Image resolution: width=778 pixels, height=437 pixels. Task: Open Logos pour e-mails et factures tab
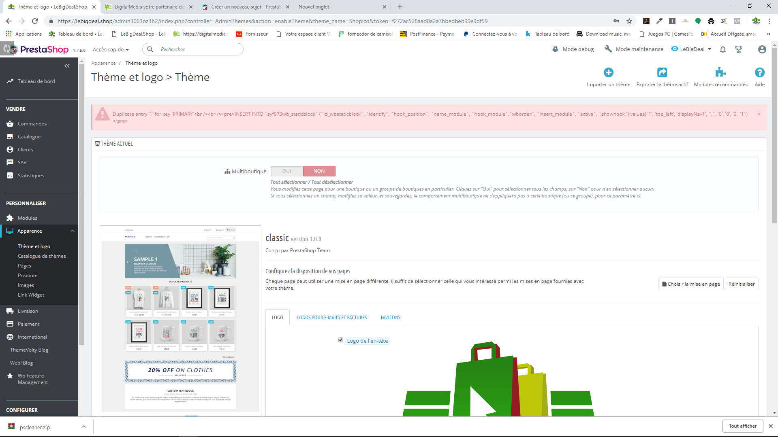coord(332,318)
